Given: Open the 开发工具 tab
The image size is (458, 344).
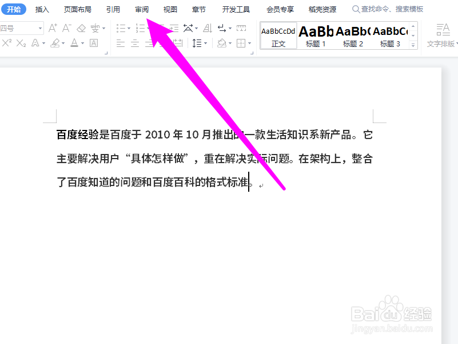Looking at the screenshot, I should 236,9.
